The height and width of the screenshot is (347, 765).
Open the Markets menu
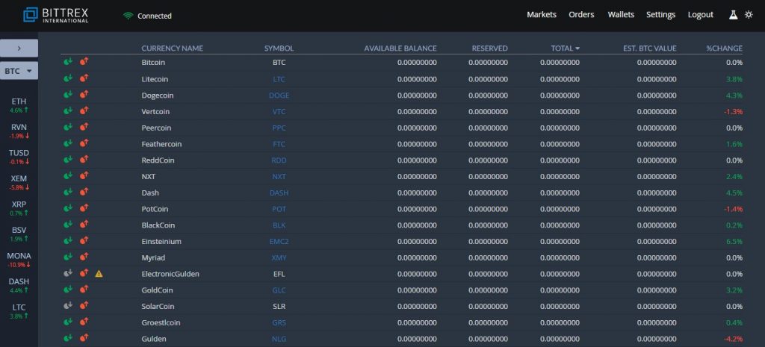tap(542, 15)
